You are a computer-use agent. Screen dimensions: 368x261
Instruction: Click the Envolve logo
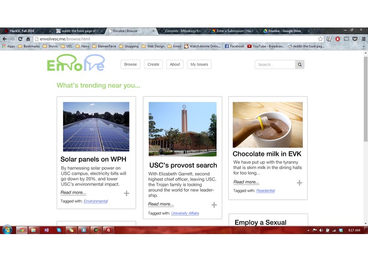[76, 63]
